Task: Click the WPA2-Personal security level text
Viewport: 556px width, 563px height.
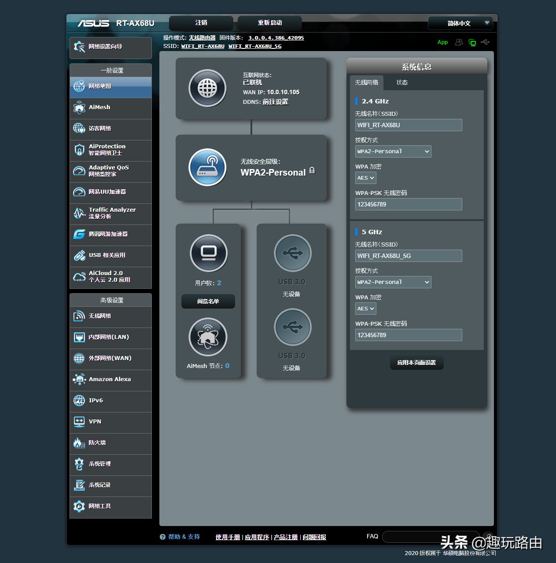Action: 273,173
